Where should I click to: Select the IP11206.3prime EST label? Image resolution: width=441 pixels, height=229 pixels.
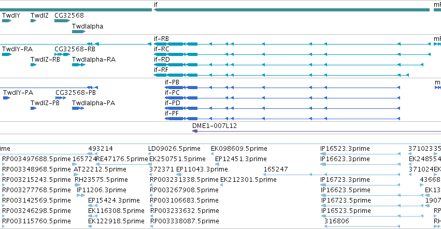pos(102,190)
